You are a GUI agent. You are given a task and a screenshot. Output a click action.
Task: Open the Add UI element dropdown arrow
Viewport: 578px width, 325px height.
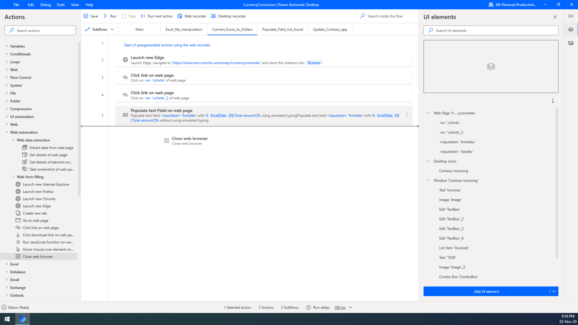pyautogui.click(x=554, y=292)
